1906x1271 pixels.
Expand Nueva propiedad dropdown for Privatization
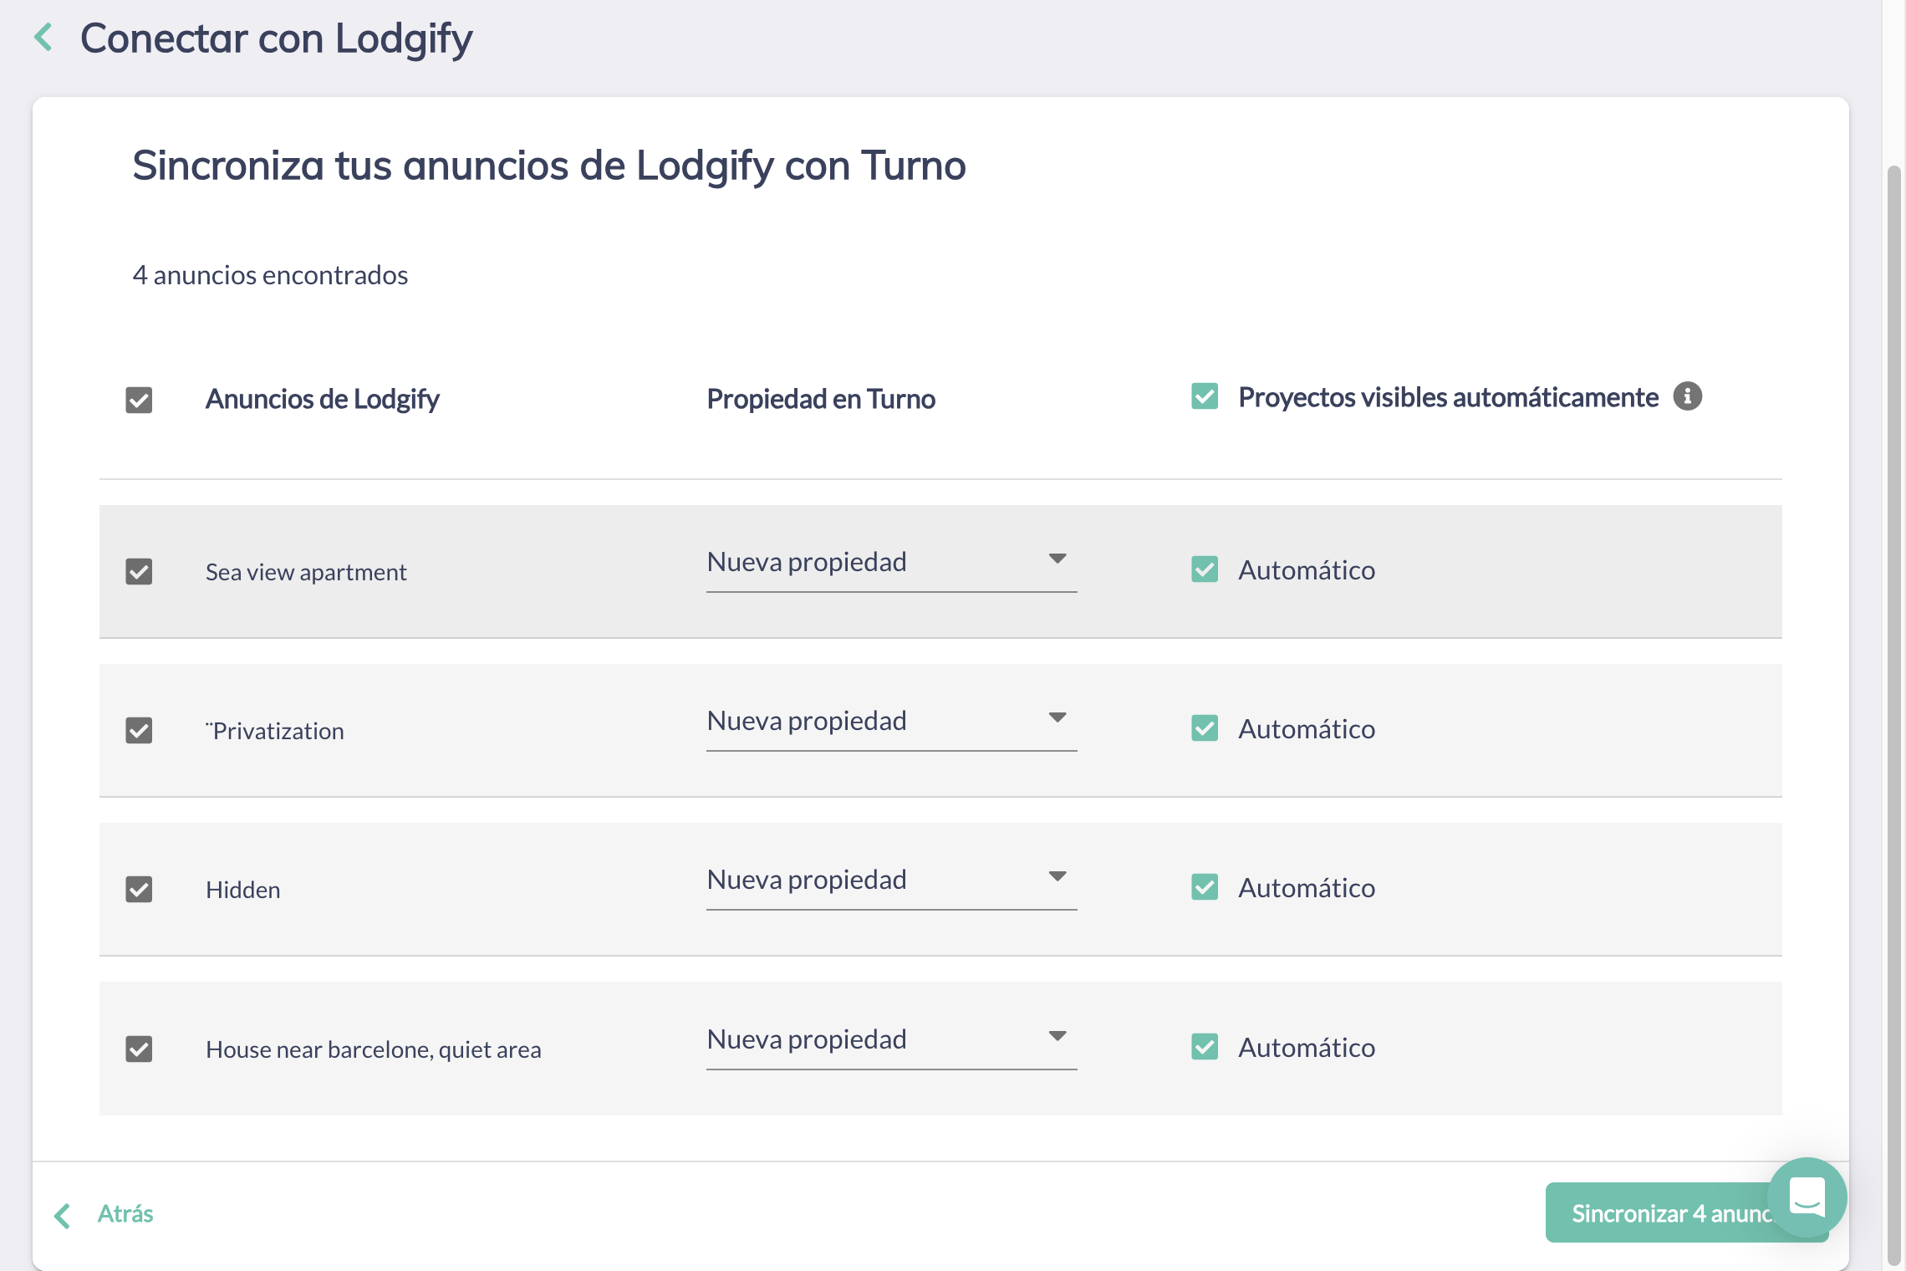click(891, 722)
